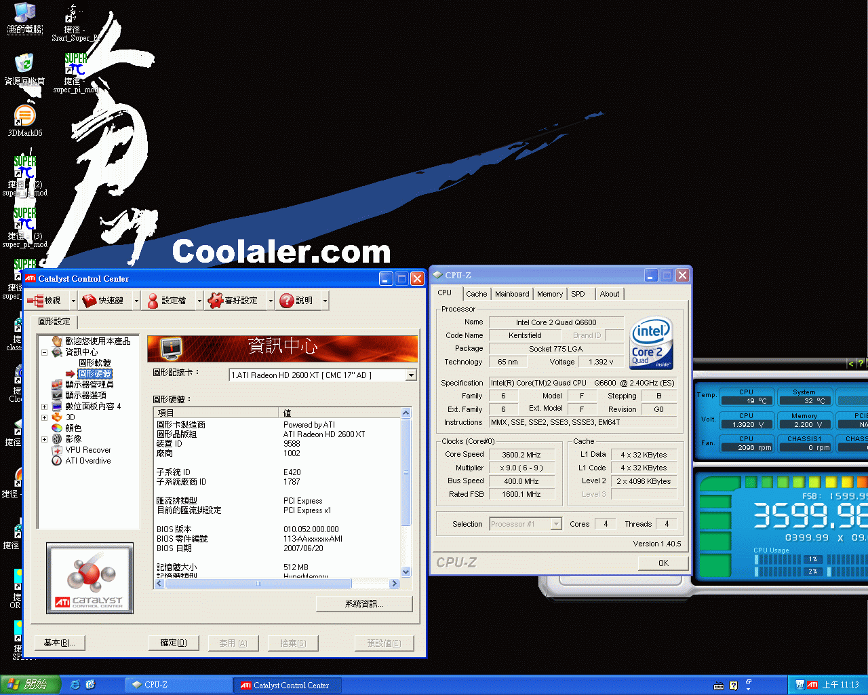
Task: Click Internet Explorer quick launch icon in taskbar
Action: tap(75, 685)
